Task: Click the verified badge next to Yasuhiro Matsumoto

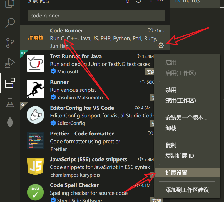Action: coord(53,97)
